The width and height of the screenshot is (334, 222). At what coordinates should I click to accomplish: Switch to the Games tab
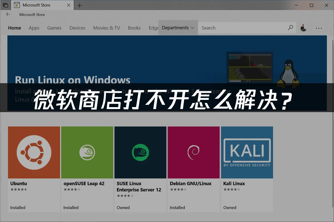[x=54, y=28]
